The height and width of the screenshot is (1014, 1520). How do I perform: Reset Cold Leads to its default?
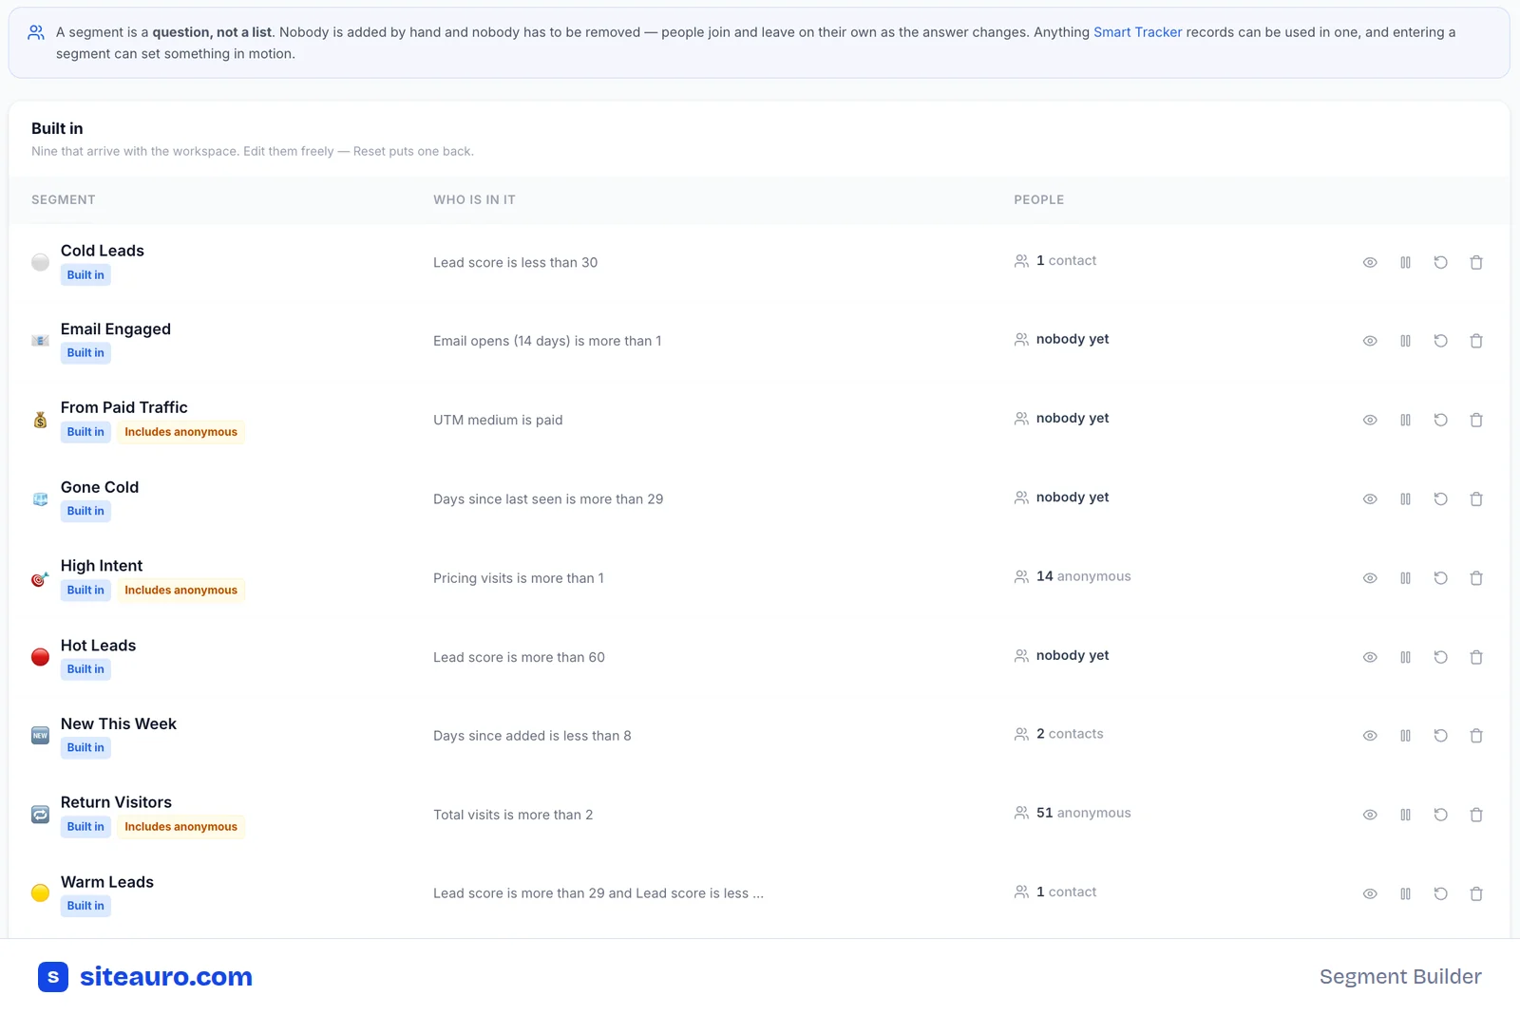[1440, 262]
